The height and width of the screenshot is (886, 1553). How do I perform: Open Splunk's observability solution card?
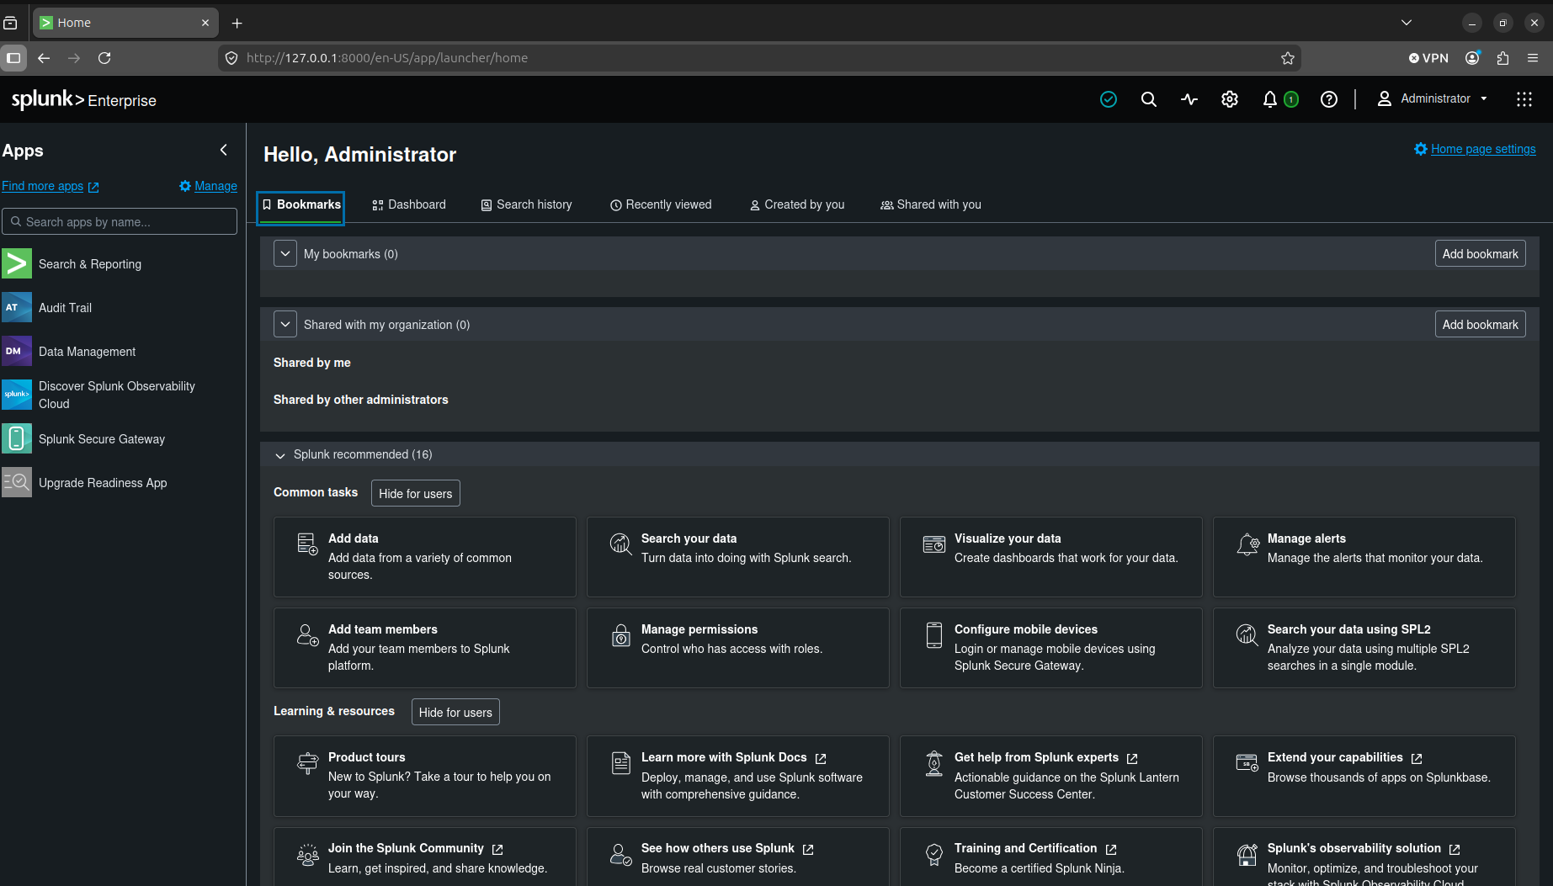(1364, 857)
